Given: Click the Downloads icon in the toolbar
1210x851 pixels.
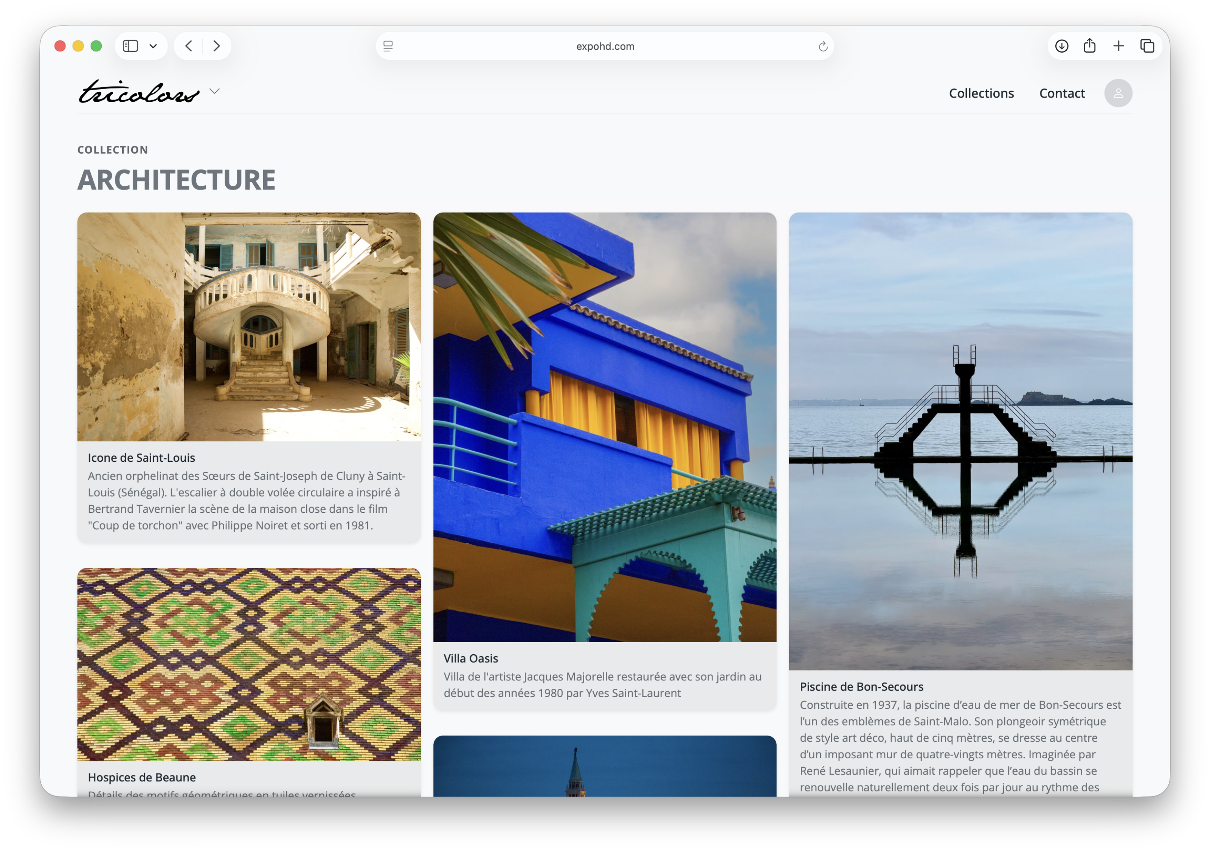Looking at the screenshot, I should tap(1061, 46).
